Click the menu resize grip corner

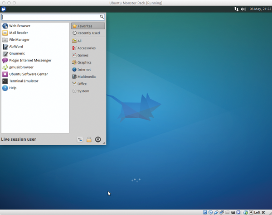click(x=104, y=143)
